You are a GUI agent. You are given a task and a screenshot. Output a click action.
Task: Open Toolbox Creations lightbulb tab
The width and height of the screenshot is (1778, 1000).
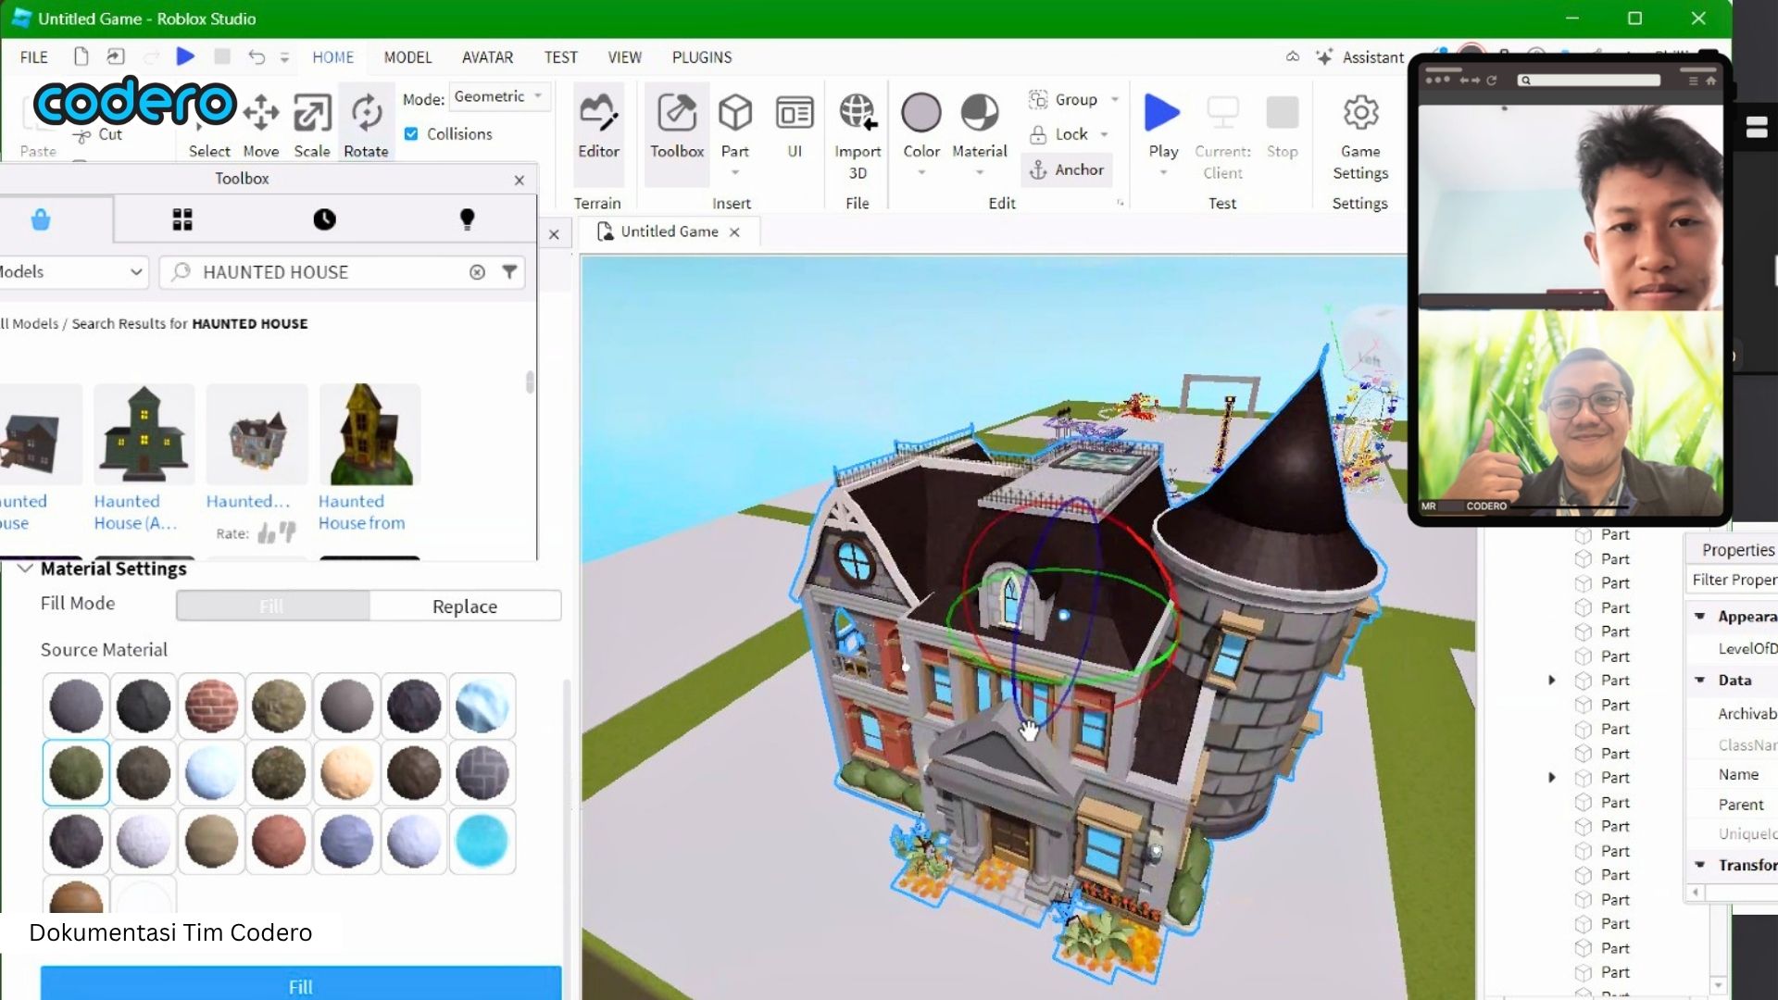pyautogui.click(x=467, y=219)
